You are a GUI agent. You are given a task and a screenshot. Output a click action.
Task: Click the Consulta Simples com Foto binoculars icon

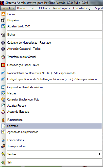[x=3, y=99]
